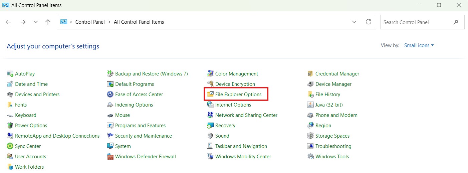This screenshot has height=173, width=468.
Task: Open the Taskbar and Navigation link
Action: coord(241,146)
